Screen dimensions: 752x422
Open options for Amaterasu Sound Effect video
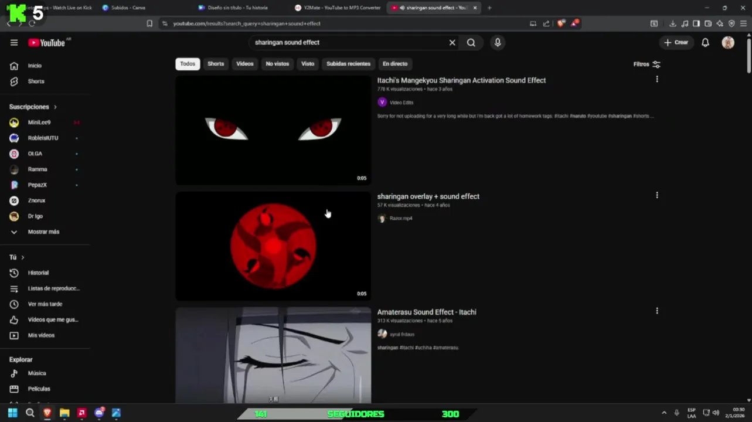tap(657, 311)
